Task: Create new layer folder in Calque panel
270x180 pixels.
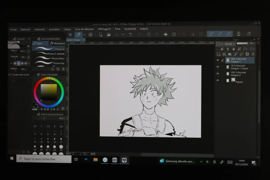Action: pos(230,54)
